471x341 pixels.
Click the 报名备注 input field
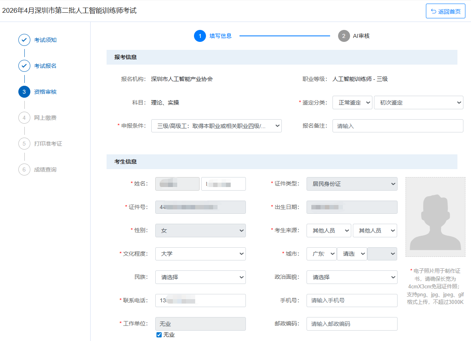pyautogui.click(x=398, y=126)
